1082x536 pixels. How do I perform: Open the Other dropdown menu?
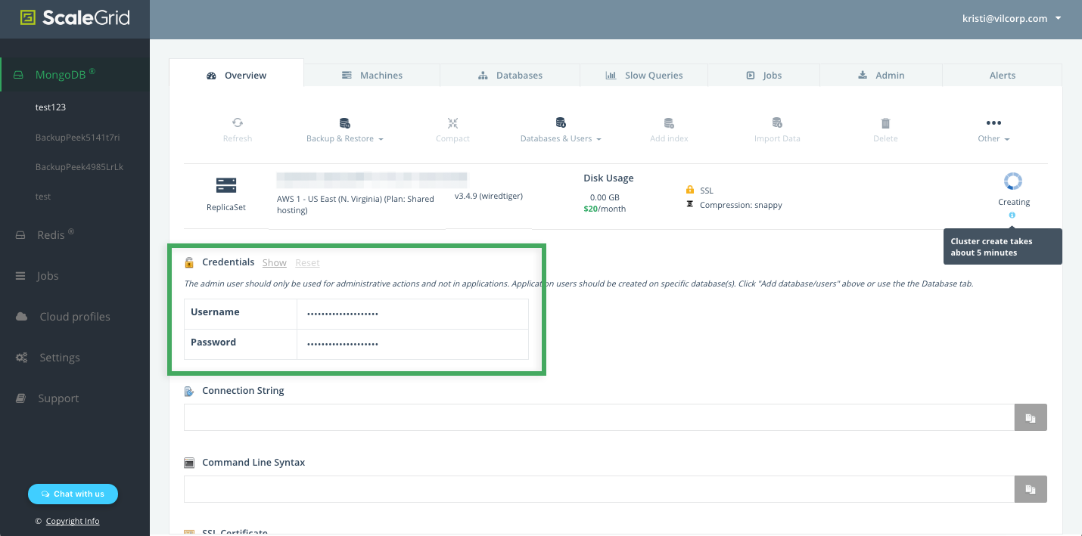[993, 138]
